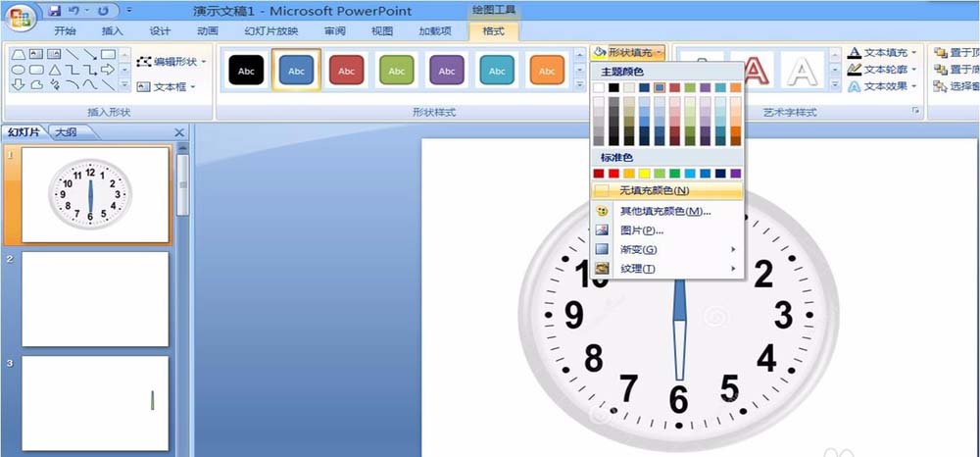The image size is (980, 457).
Task: Apply the orange Abc shape style
Action: [x=547, y=71]
